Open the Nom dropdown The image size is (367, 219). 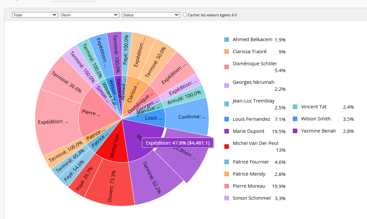click(x=90, y=15)
